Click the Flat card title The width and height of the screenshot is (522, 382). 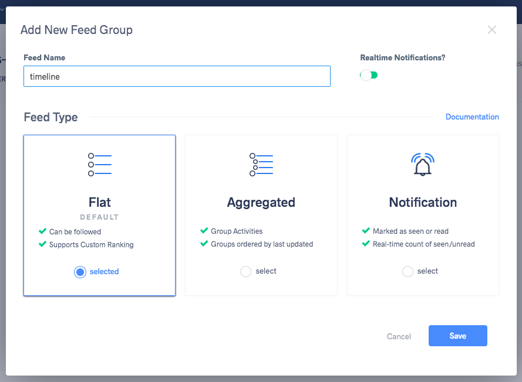pyautogui.click(x=99, y=202)
